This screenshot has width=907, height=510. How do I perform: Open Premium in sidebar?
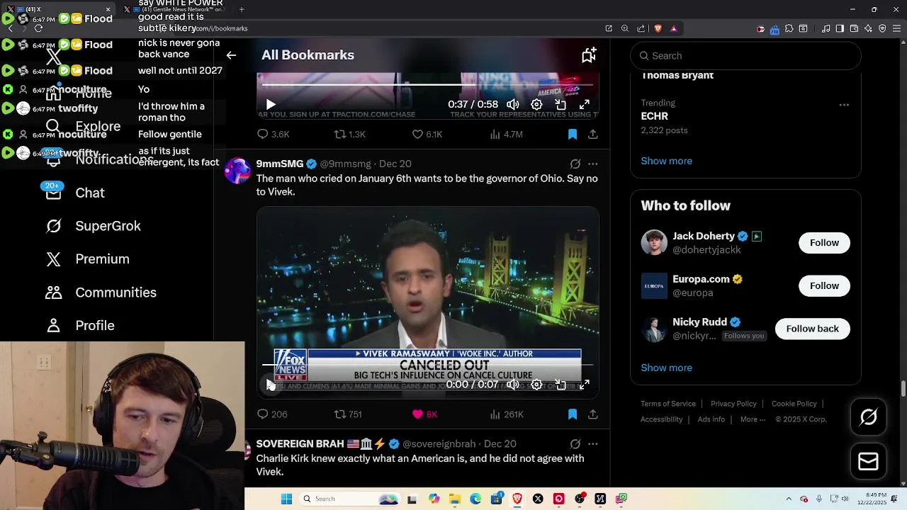coord(87,259)
